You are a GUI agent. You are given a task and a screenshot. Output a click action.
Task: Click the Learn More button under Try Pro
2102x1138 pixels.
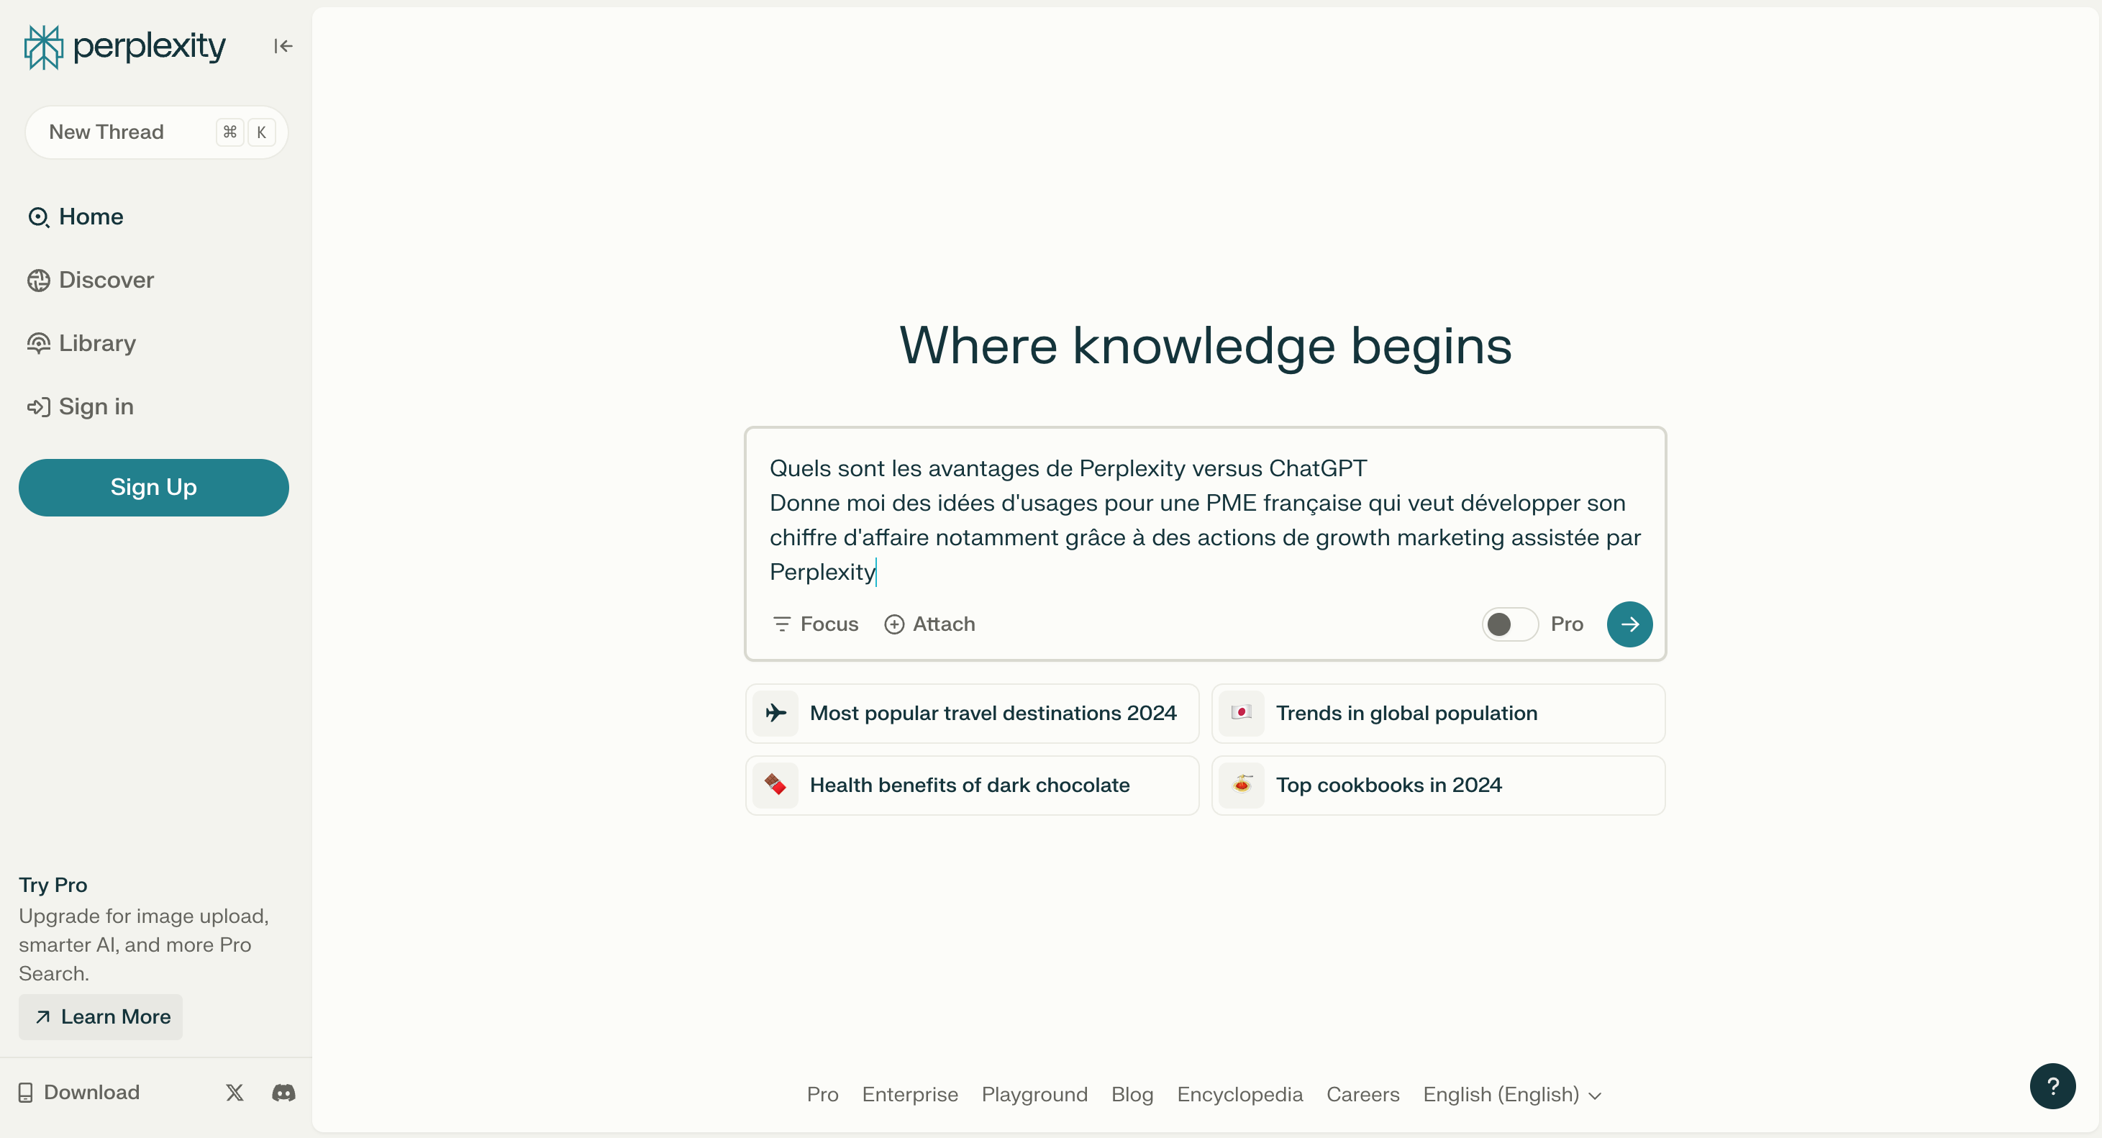[101, 1016]
